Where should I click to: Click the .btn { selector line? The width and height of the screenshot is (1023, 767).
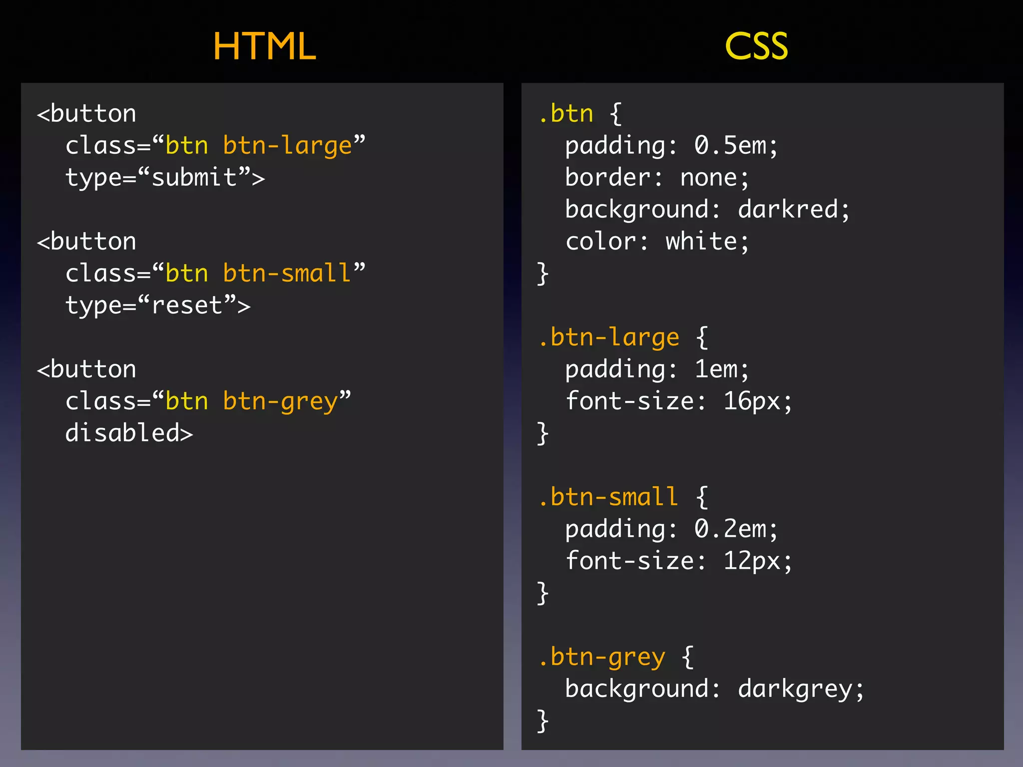point(580,114)
